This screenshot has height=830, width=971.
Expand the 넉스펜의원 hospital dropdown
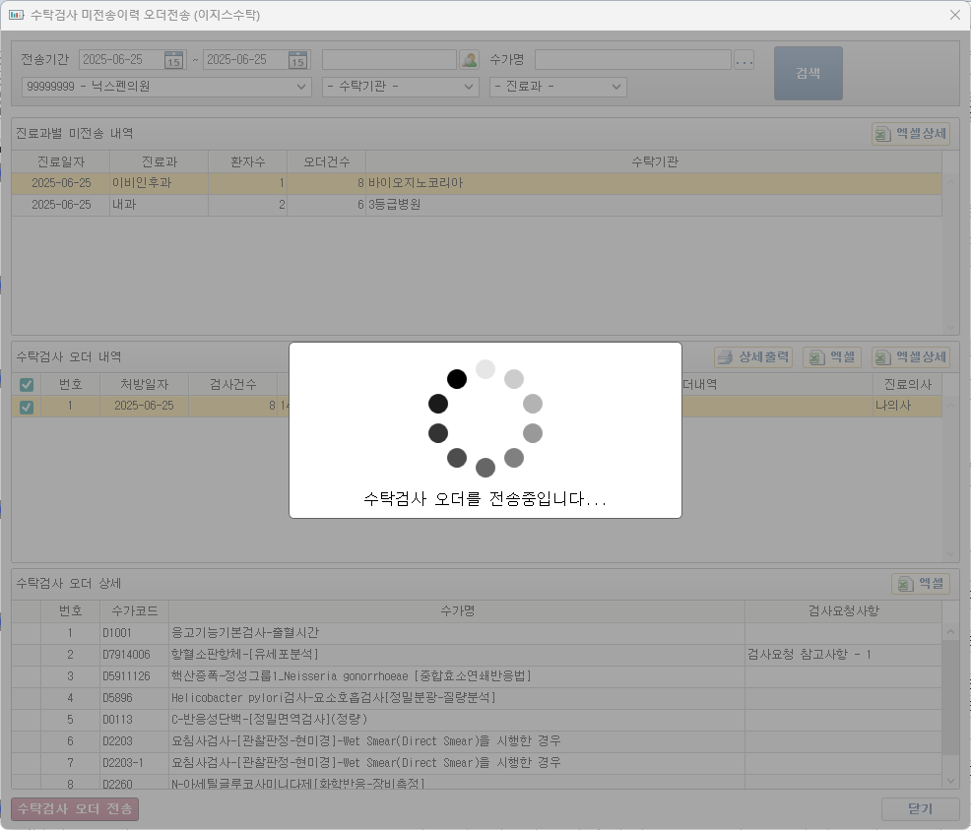(302, 87)
